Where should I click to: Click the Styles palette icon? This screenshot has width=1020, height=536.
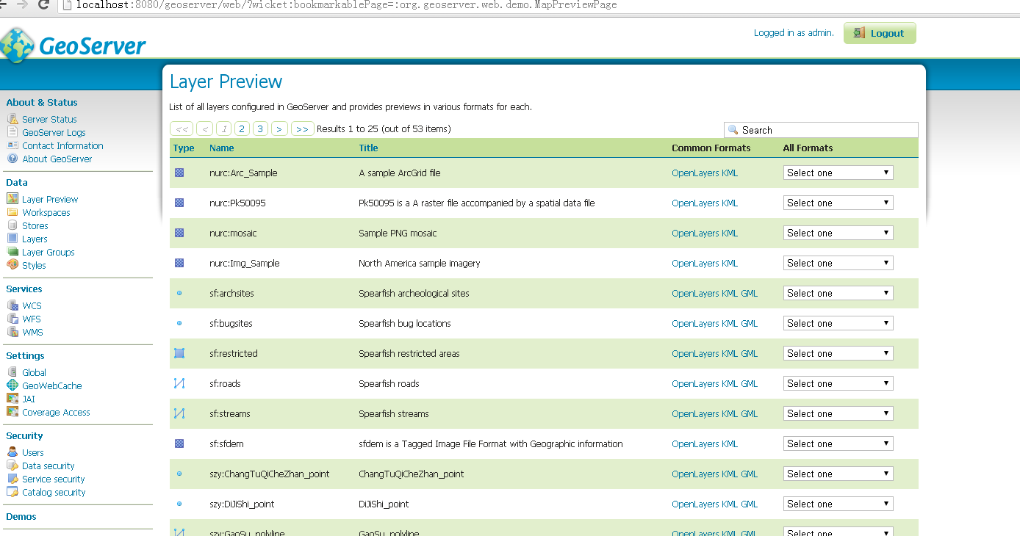[x=12, y=265]
